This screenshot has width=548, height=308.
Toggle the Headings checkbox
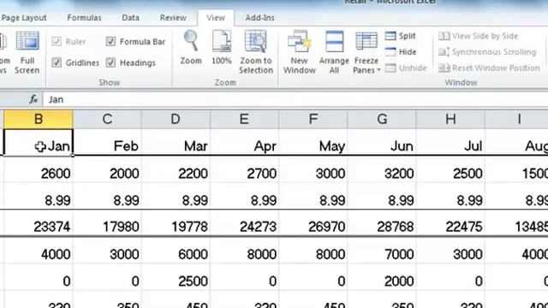point(110,62)
